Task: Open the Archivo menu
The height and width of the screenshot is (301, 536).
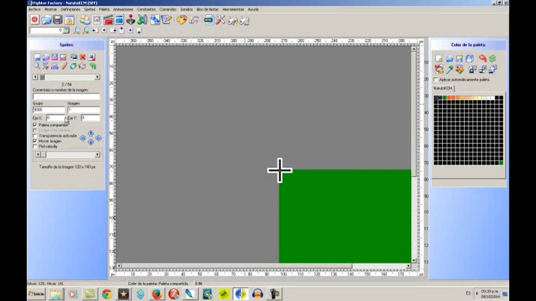Action: pos(34,9)
